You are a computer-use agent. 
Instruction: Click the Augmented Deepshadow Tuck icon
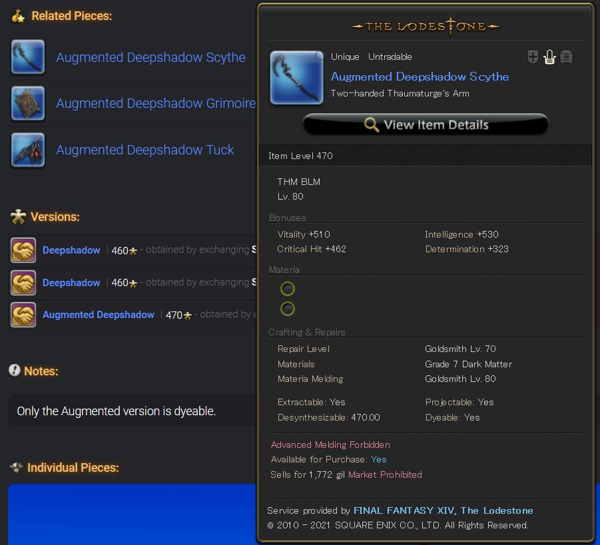[x=28, y=150]
